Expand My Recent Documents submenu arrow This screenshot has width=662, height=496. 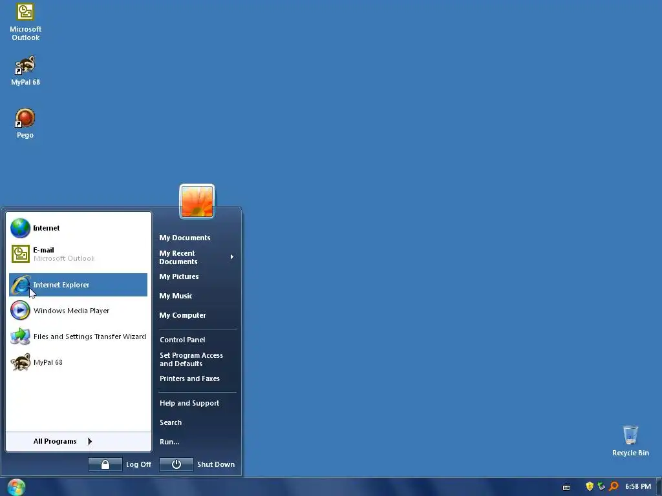[232, 257]
